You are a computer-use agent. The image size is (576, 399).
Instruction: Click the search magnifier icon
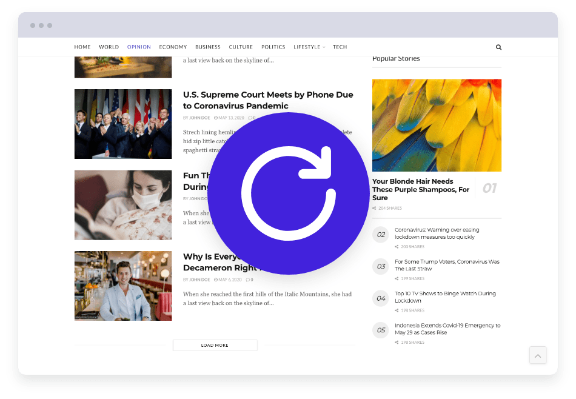[x=498, y=47]
